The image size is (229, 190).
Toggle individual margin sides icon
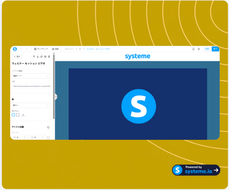click(48, 137)
